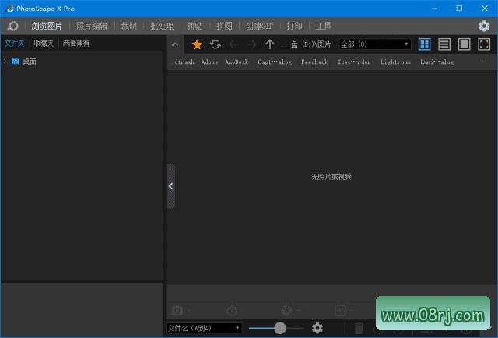The image size is (498, 338).
Task: Switch to single image view
Action: 464,44
